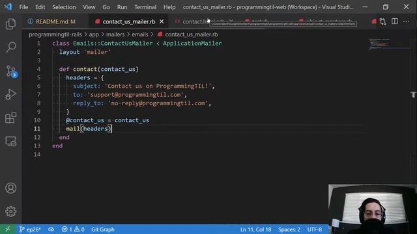Open the Selection menu
The height and width of the screenshot is (234, 417).
(64, 7)
